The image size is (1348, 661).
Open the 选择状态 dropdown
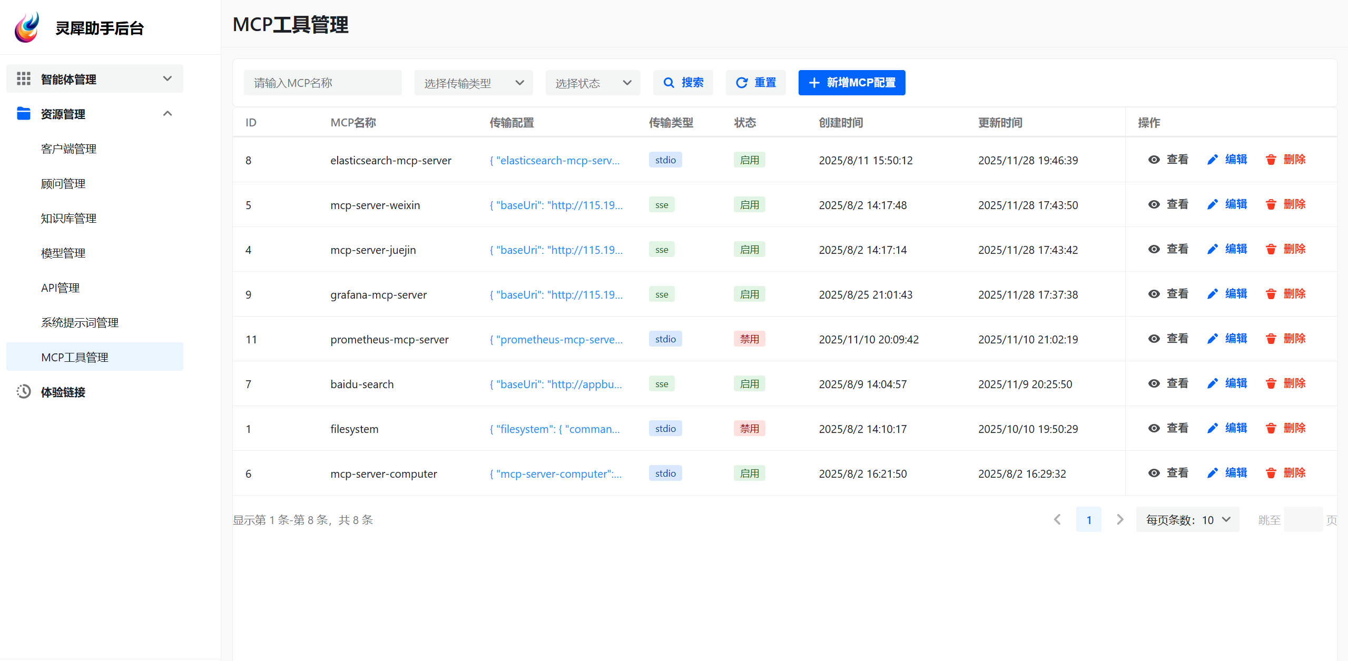click(593, 83)
